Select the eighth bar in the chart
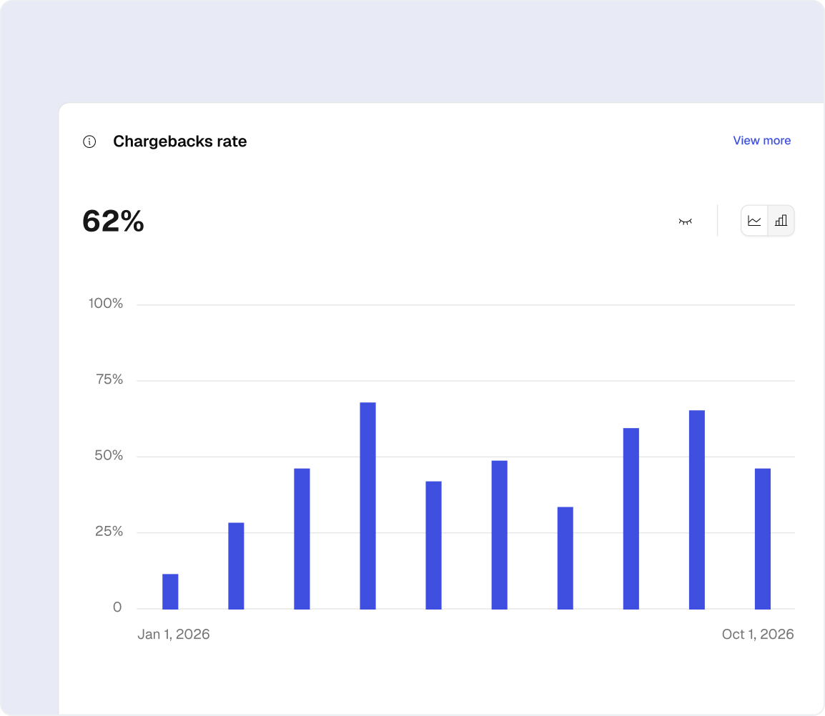The height and width of the screenshot is (716, 825). pyautogui.click(x=631, y=519)
